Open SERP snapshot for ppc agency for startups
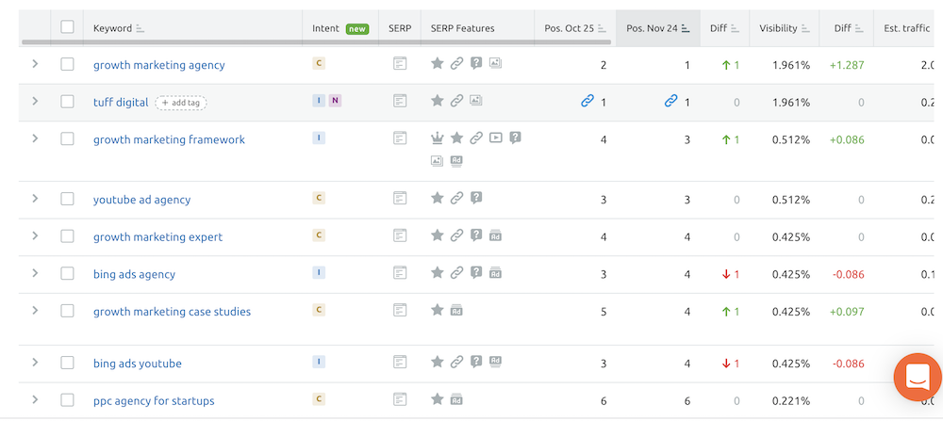 tap(400, 399)
